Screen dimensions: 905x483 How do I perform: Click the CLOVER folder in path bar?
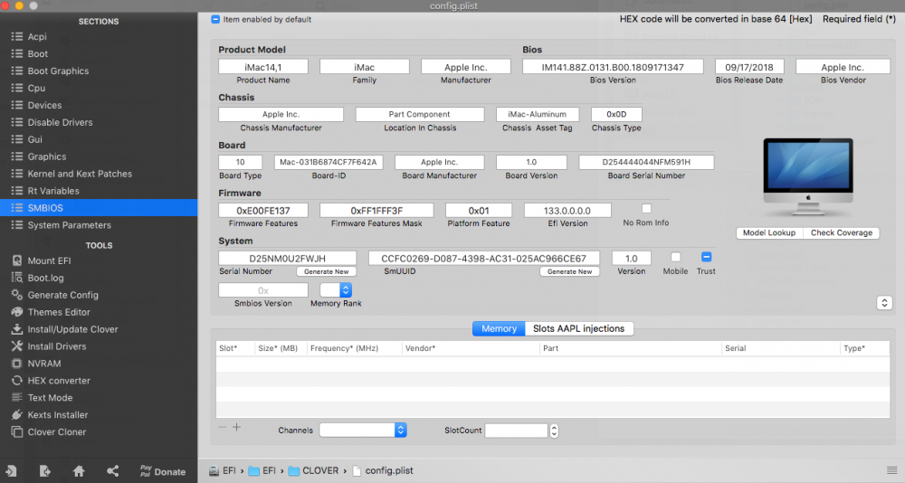tap(314, 470)
